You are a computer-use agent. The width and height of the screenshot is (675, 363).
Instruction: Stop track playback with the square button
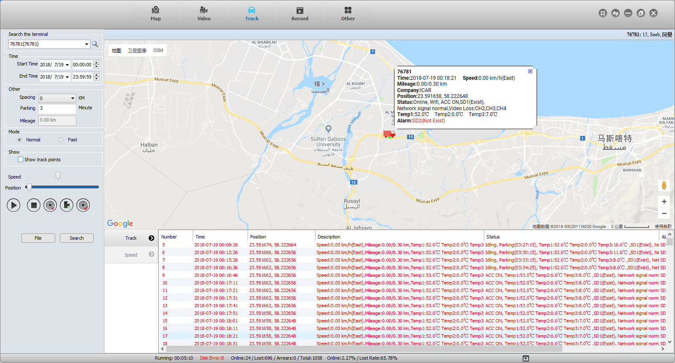point(34,205)
